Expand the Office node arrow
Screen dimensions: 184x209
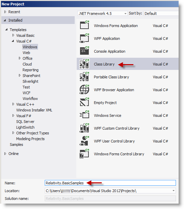click(20, 58)
